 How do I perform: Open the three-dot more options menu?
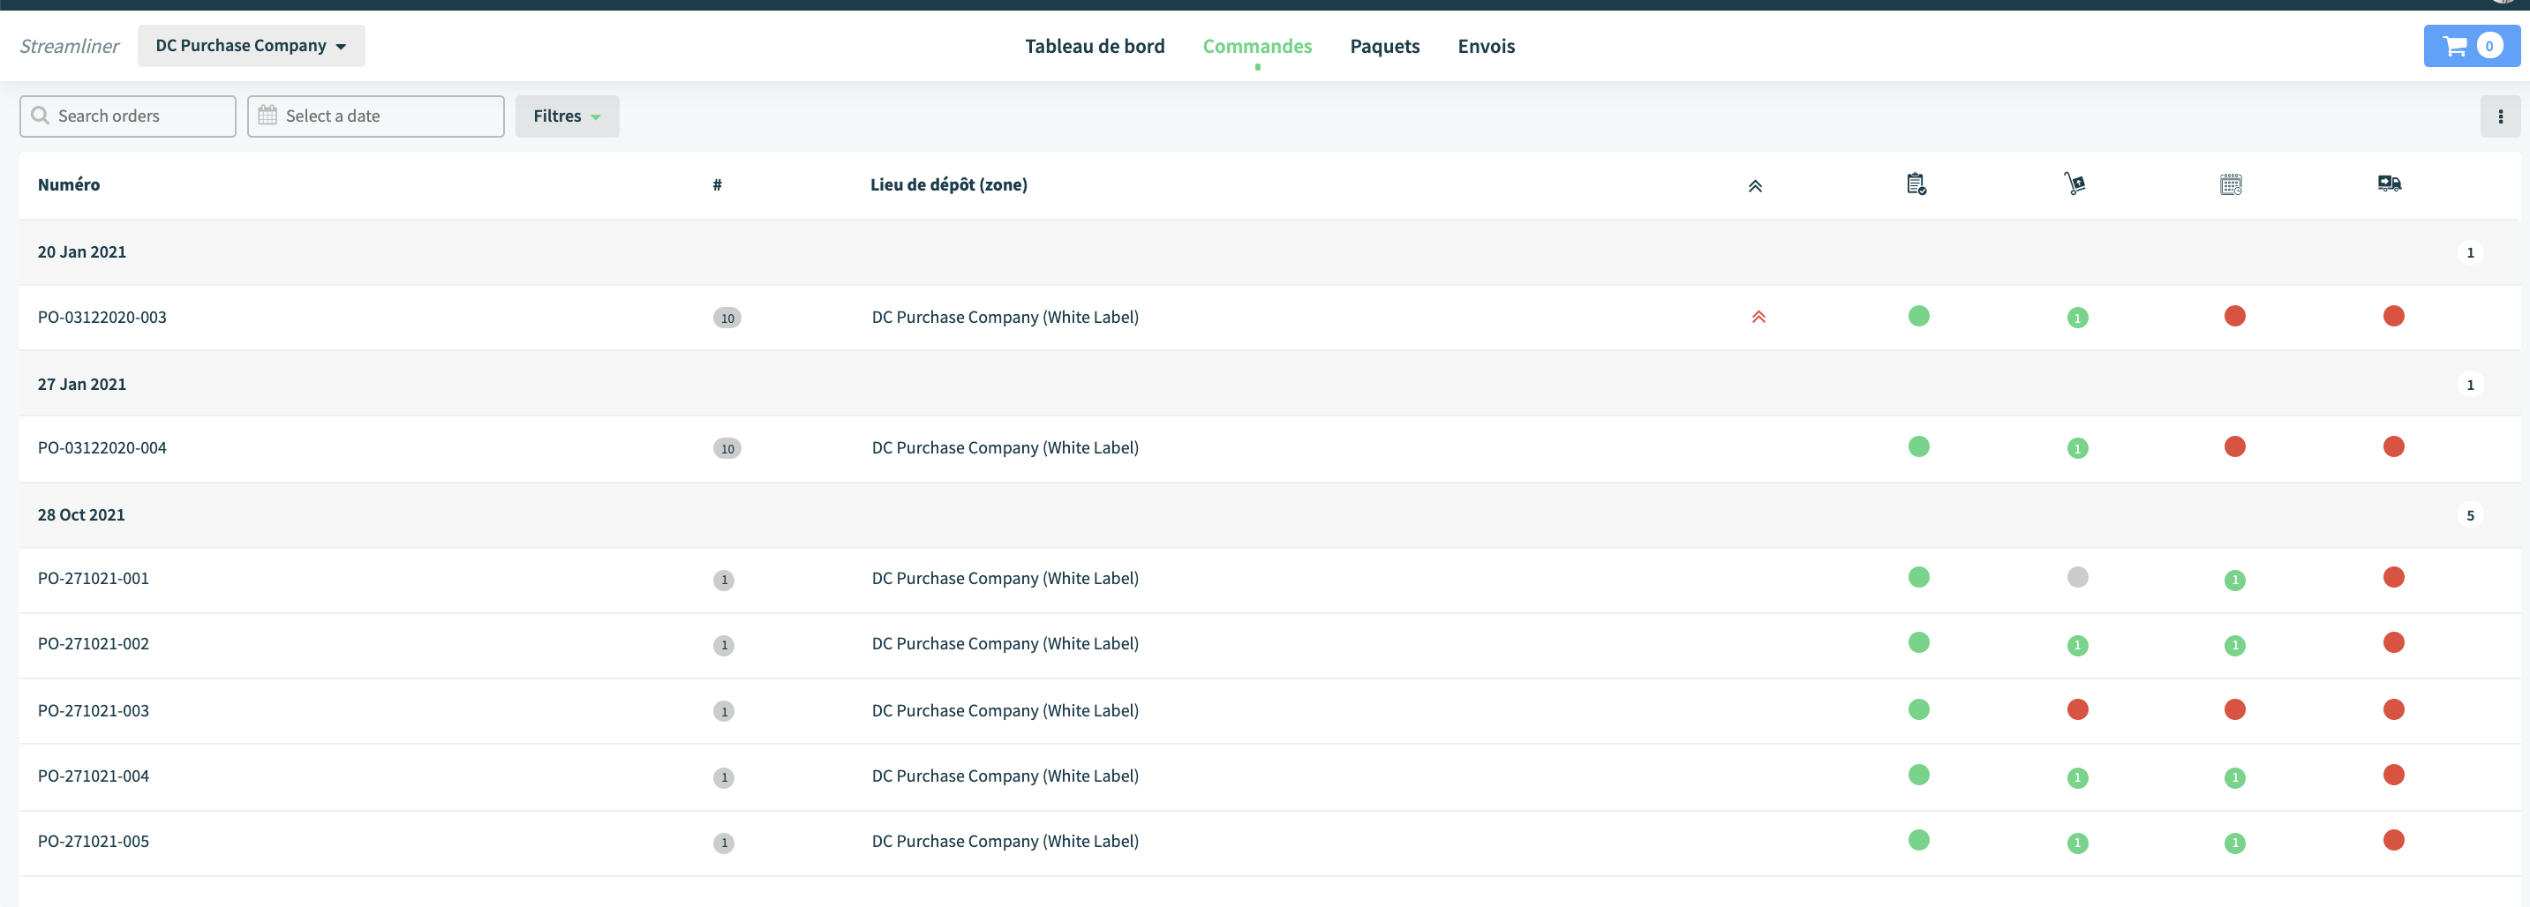[x=2501, y=116]
